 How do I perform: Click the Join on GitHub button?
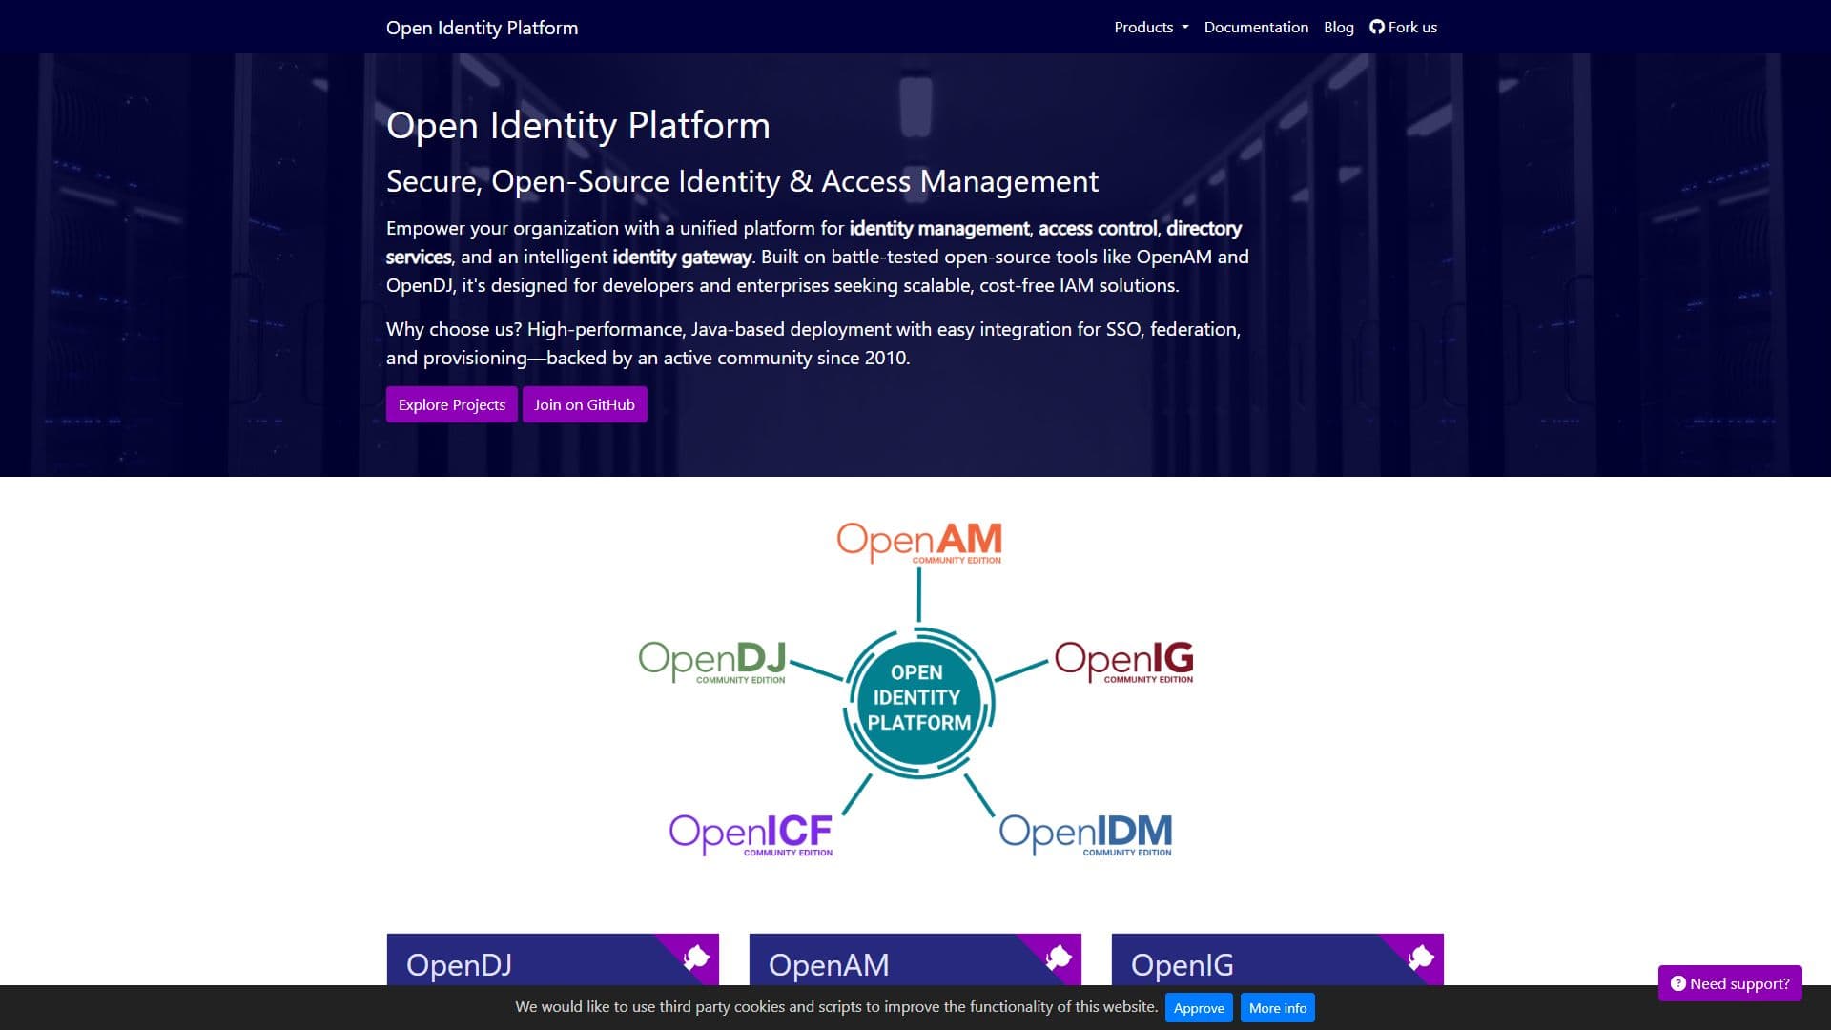[x=585, y=404]
